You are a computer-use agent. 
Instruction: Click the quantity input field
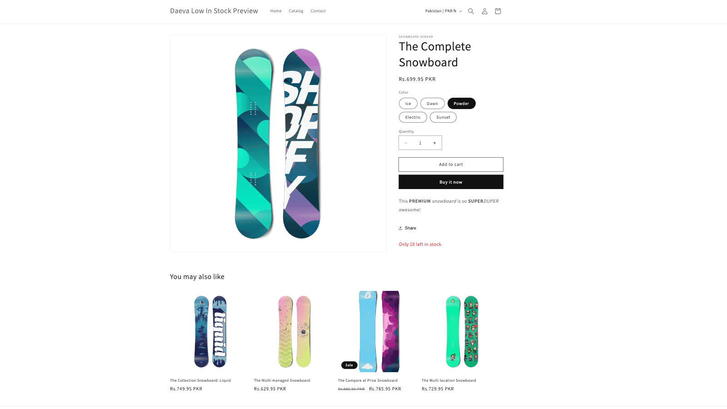(420, 143)
